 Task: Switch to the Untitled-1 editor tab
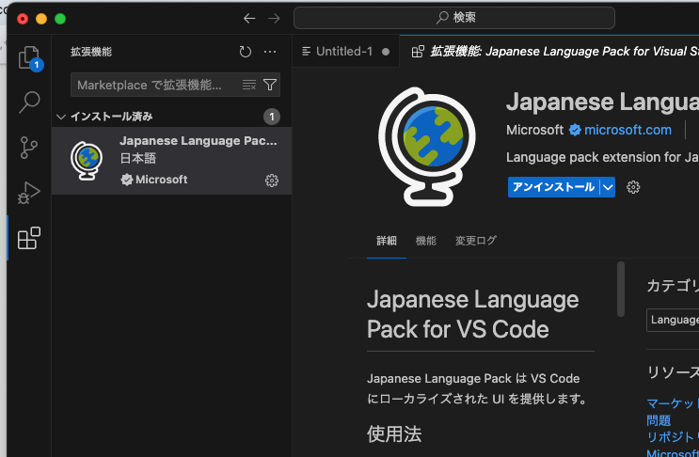pyautogui.click(x=345, y=52)
